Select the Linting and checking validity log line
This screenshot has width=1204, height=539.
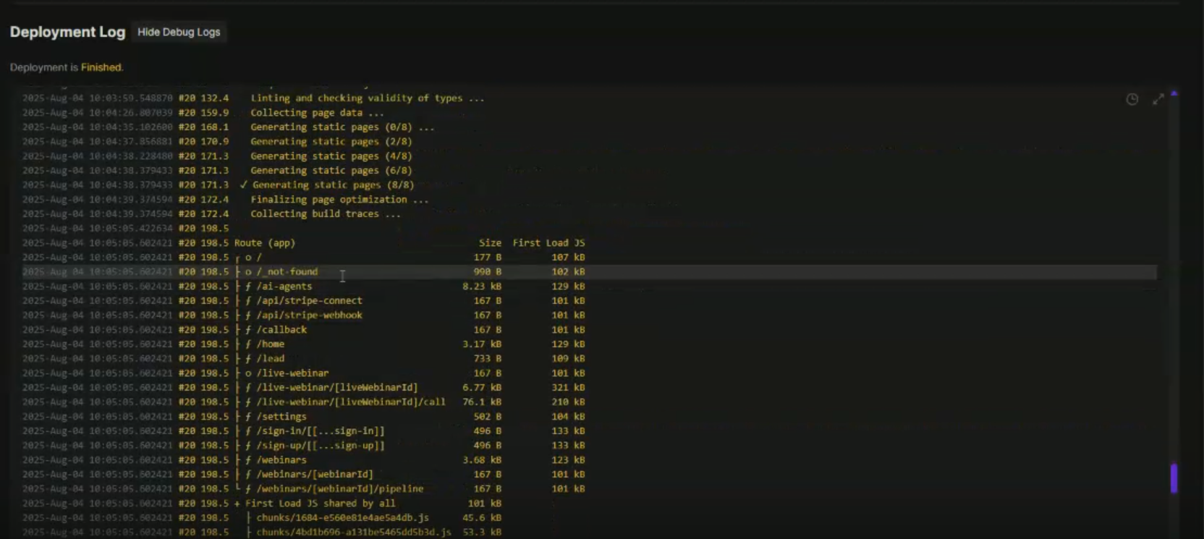(x=367, y=98)
